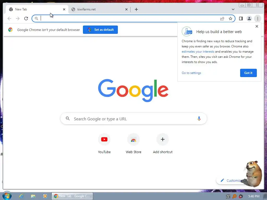The height and width of the screenshot is (200, 267).
Task: Expand the tab search chevron
Action: pyautogui.click(x=233, y=9)
